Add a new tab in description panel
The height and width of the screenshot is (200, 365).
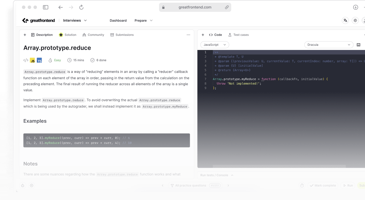25,35
